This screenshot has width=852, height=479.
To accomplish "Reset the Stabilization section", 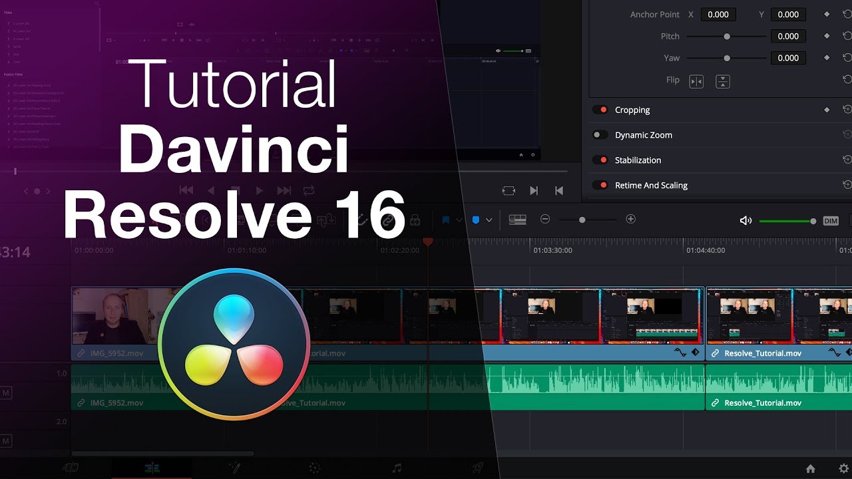I will tap(847, 160).
